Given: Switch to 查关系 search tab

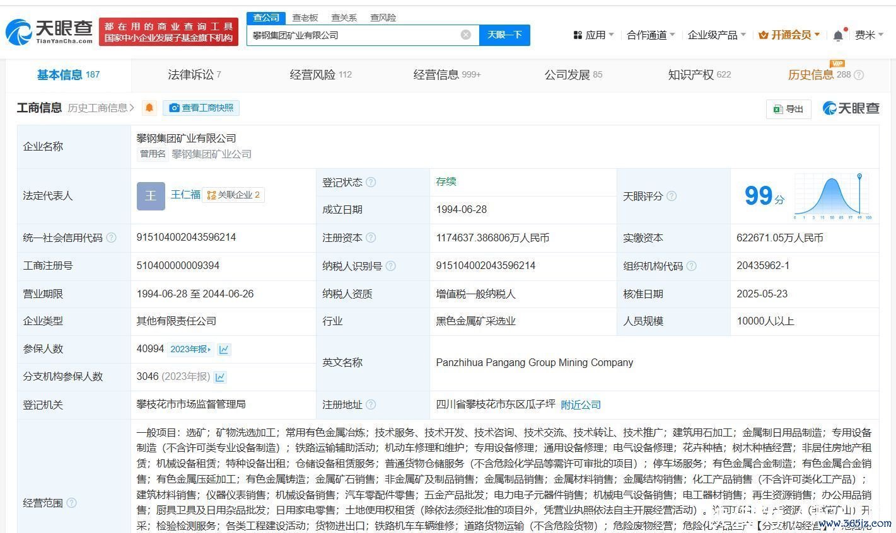Looking at the screenshot, I should tap(344, 18).
